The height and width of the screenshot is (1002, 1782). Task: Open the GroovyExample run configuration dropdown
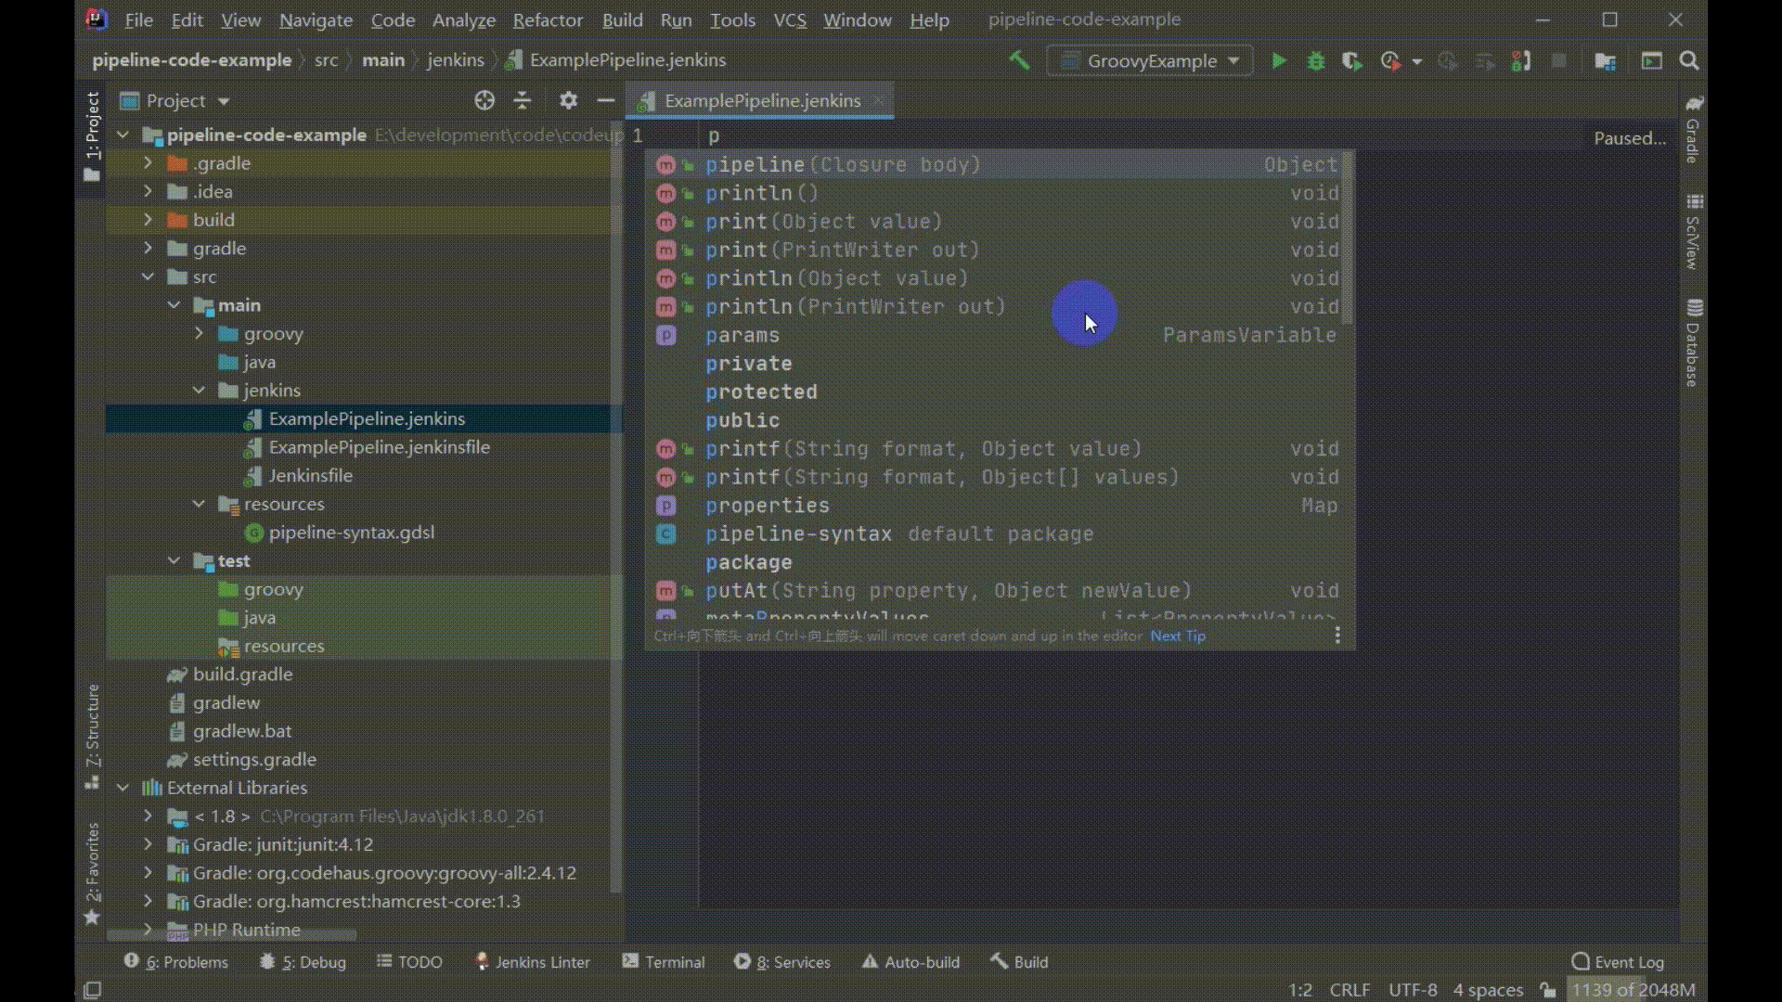[1150, 61]
